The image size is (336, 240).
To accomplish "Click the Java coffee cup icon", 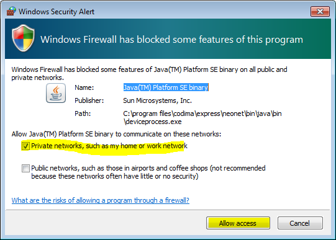I will click(x=56, y=93).
